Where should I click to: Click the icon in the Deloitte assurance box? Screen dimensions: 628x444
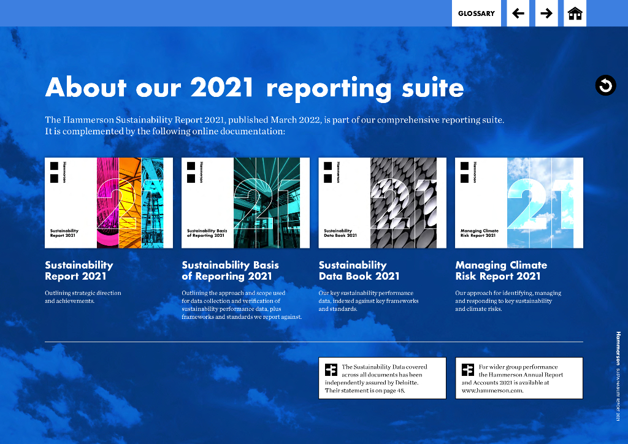(331, 369)
